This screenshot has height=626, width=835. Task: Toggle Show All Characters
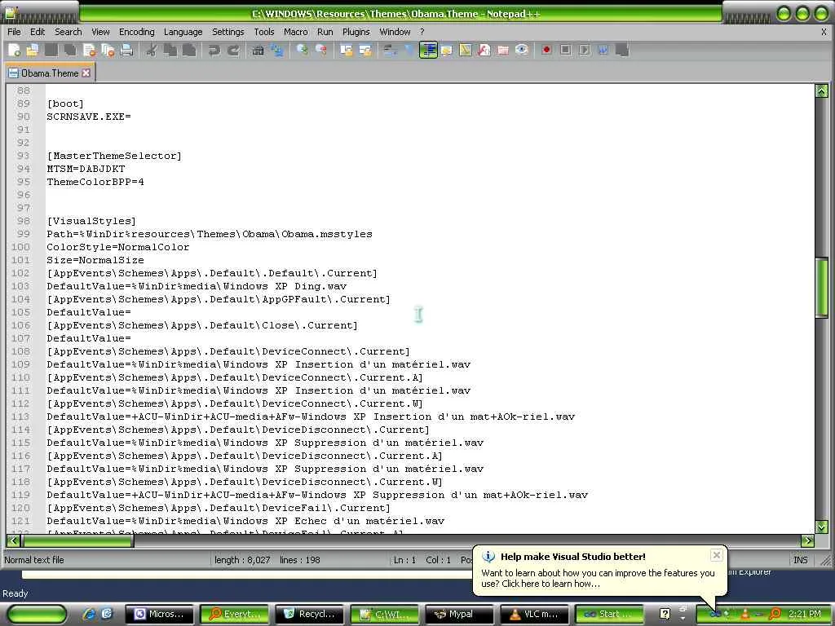pyautogui.click(x=409, y=50)
